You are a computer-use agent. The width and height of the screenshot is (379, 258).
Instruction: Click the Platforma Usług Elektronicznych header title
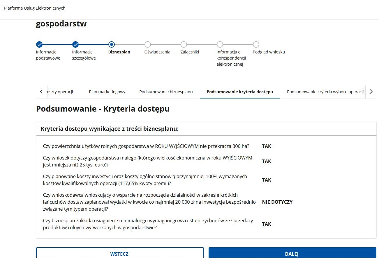(35, 8)
